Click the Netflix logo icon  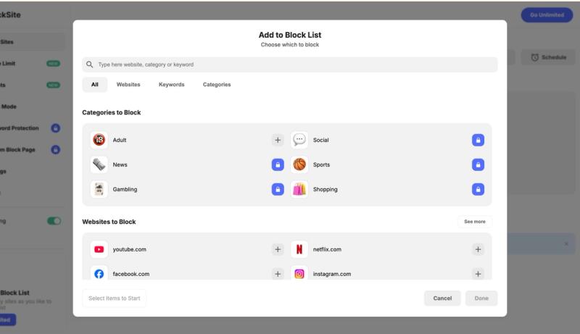pyautogui.click(x=299, y=249)
